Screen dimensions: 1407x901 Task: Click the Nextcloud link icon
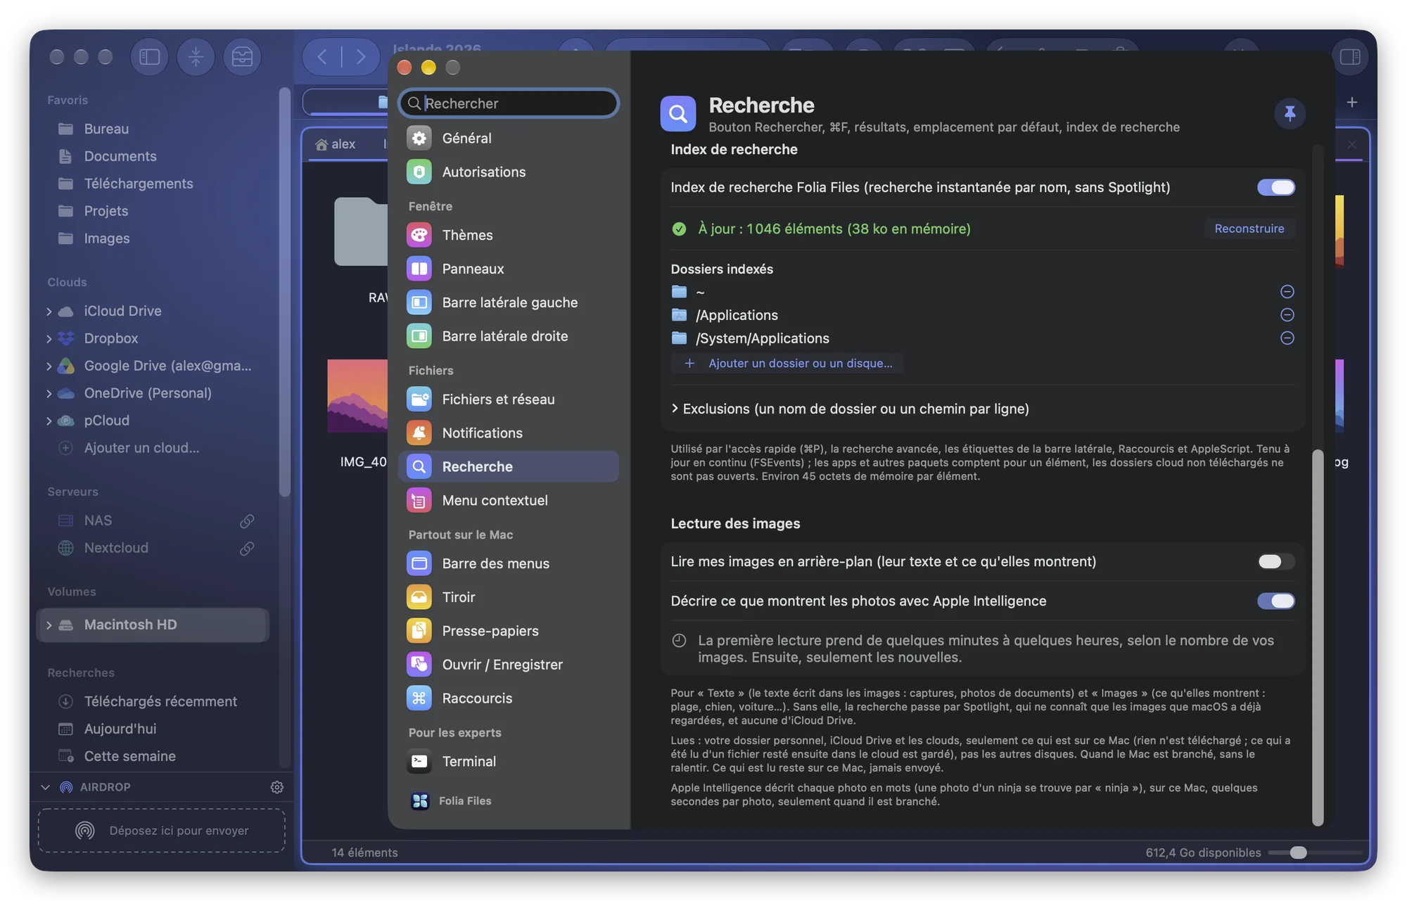coord(247,548)
